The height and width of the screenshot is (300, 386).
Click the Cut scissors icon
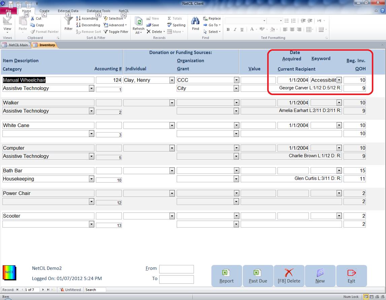[x=32, y=19]
